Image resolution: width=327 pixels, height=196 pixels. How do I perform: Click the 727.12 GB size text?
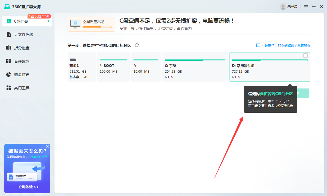coord(240,72)
